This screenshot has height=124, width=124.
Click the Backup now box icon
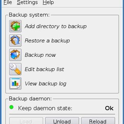coord(15,55)
